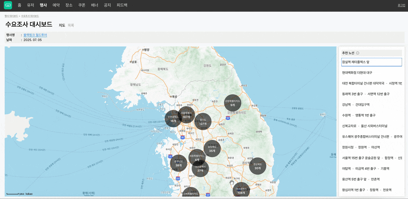The height and width of the screenshot is (199, 408).
Task: Select the 용산역 5번 출구 앞 route
Action: pyautogui.click(x=371, y=179)
